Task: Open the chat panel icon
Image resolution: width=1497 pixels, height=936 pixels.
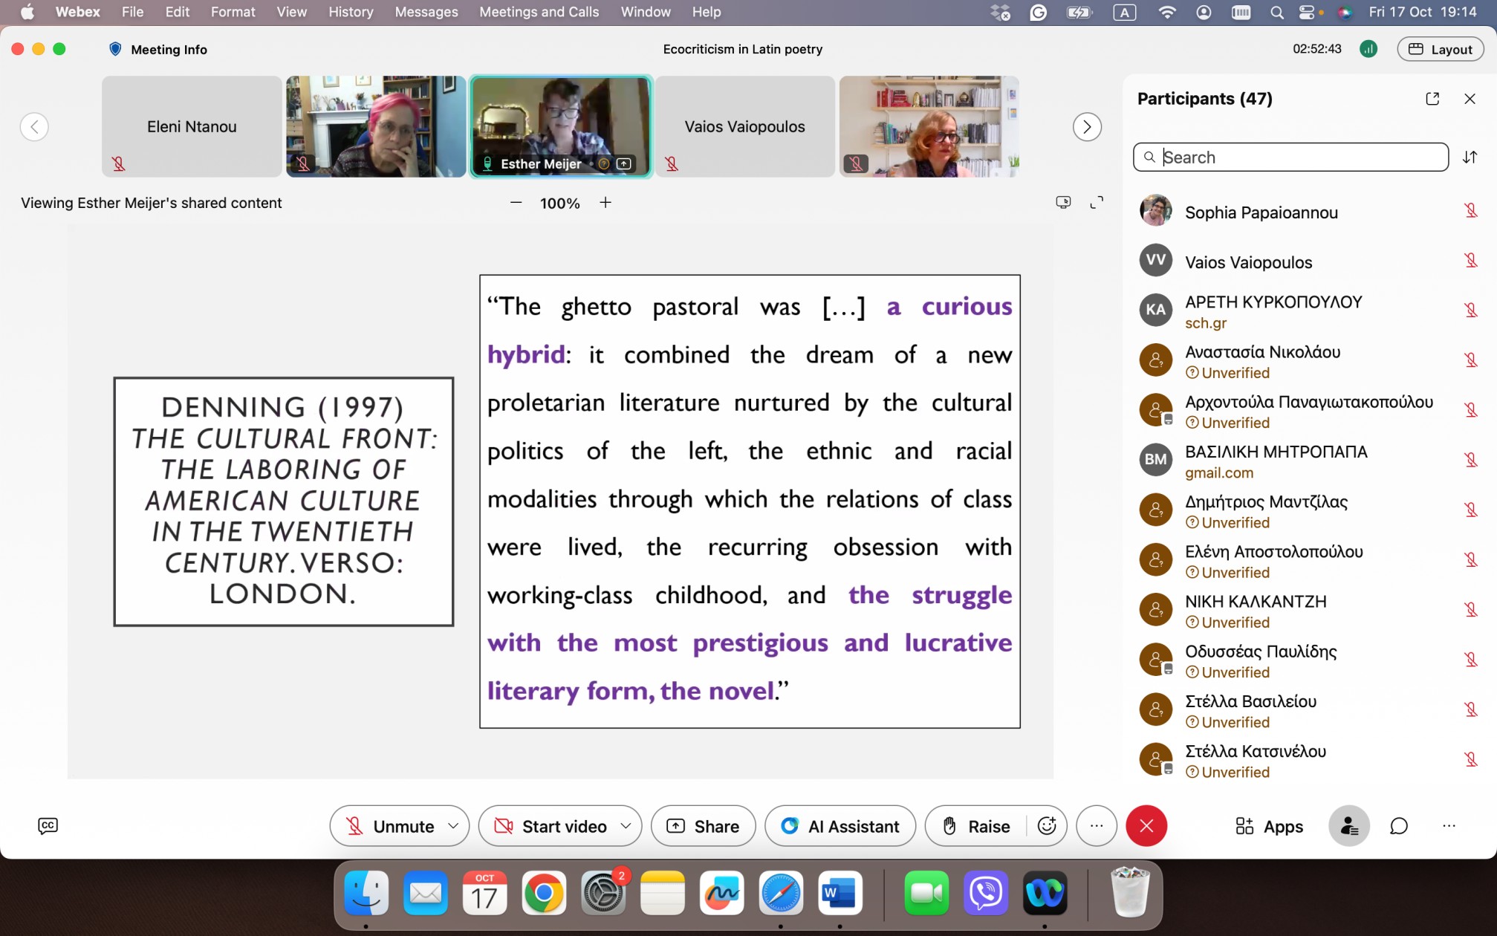Action: (x=1399, y=826)
